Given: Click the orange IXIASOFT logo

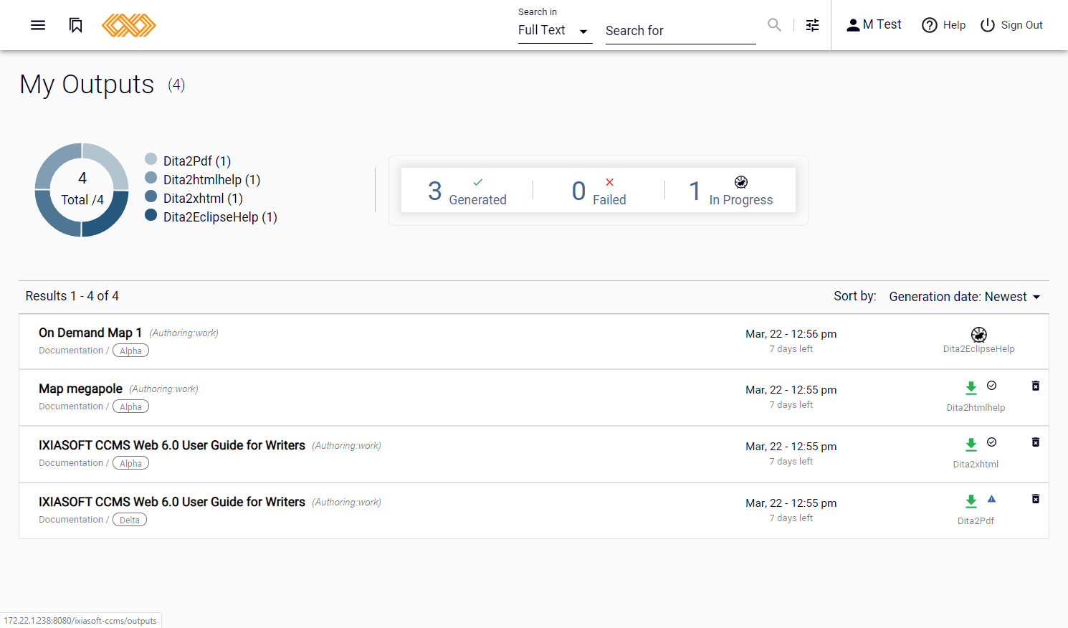Looking at the screenshot, I should tap(129, 25).
